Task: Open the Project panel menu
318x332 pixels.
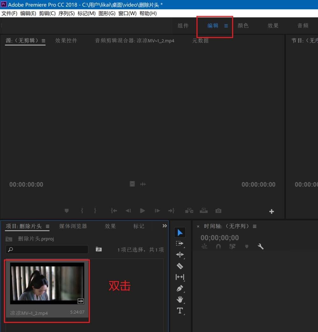Action: [x=47, y=226]
